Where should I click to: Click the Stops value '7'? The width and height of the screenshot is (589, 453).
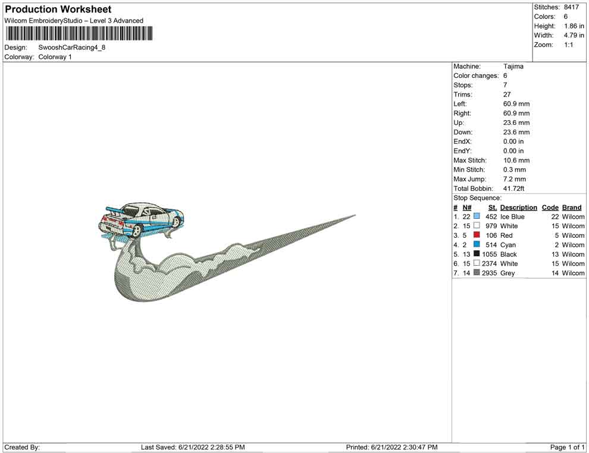point(505,85)
